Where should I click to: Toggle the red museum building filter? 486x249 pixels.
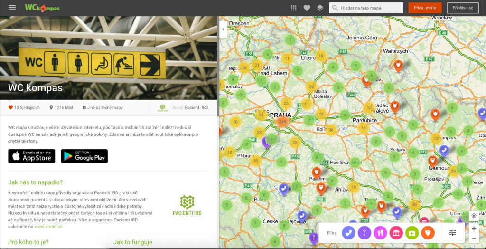(x=396, y=232)
